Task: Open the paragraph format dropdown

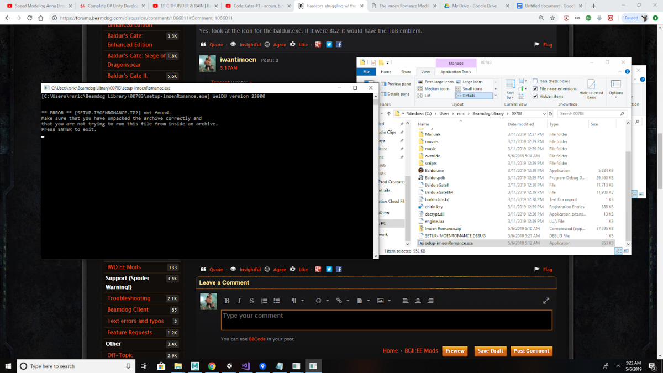Action: tap(297, 301)
